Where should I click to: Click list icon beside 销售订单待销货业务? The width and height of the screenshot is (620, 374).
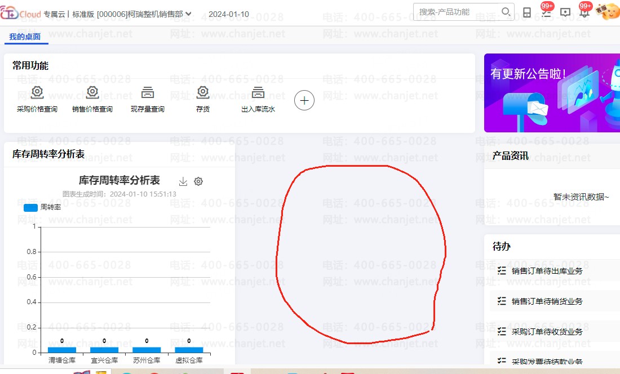click(x=502, y=301)
